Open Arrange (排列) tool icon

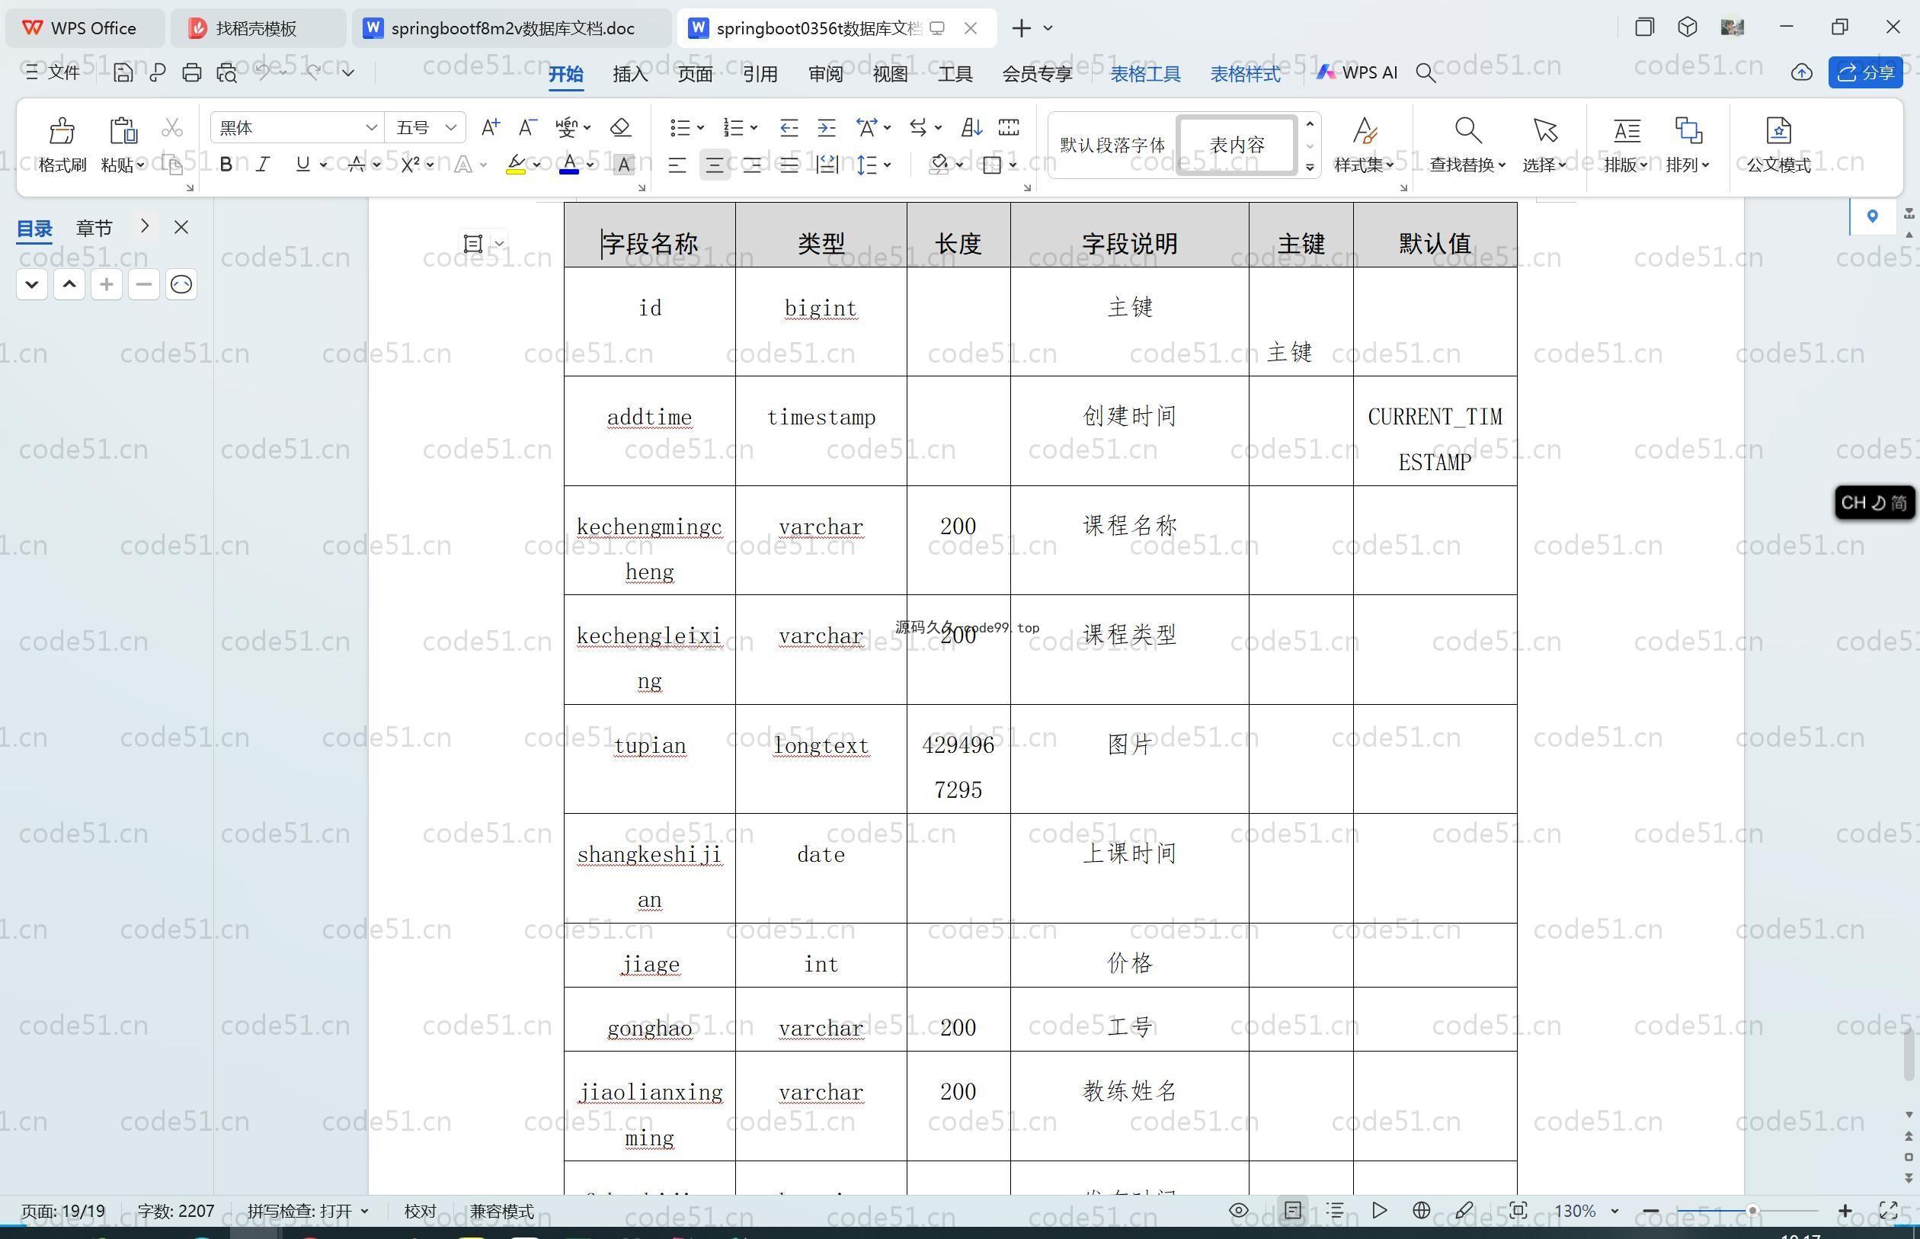coord(1688,130)
